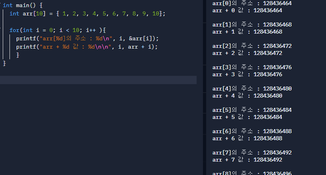Click output line 'arr + 7 값 : 128436492'
Image resolution: width=326 pixels, height=175 pixels.
(x=247, y=160)
